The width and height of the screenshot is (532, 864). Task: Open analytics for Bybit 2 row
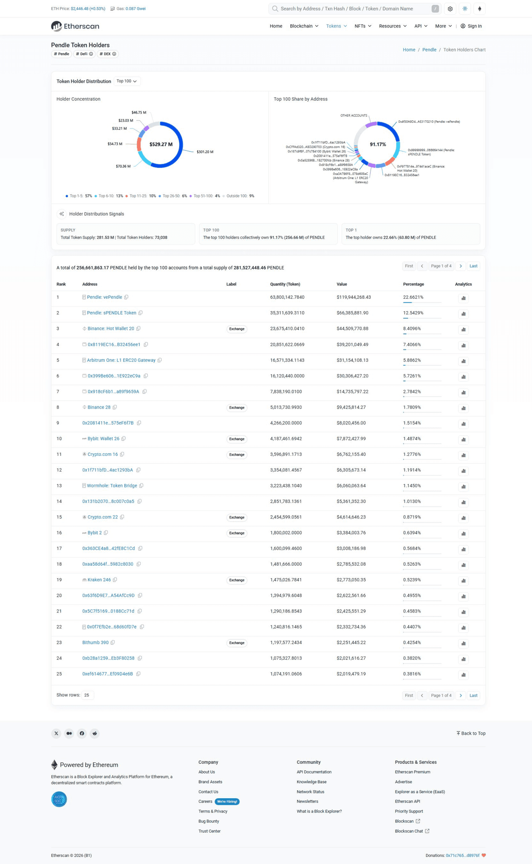tap(463, 534)
